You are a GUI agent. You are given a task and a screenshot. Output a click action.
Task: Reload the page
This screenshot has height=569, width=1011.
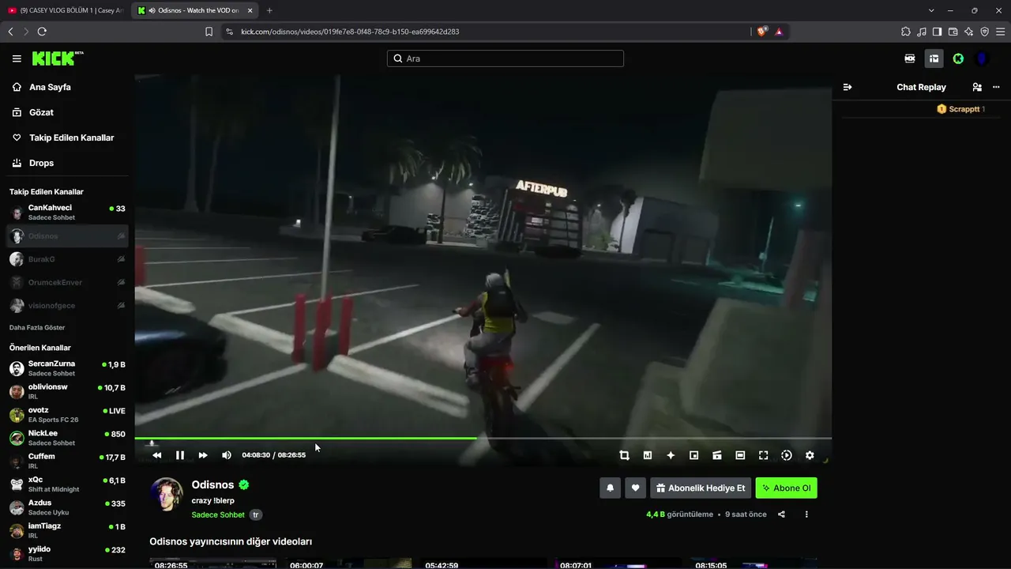pyautogui.click(x=42, y=32)
